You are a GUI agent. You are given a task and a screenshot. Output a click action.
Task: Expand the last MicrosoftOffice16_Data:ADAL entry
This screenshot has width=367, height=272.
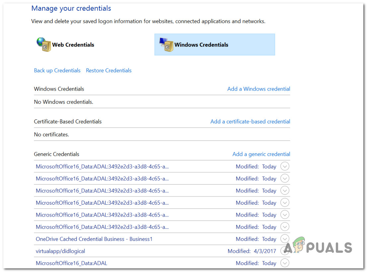[285, 263]
